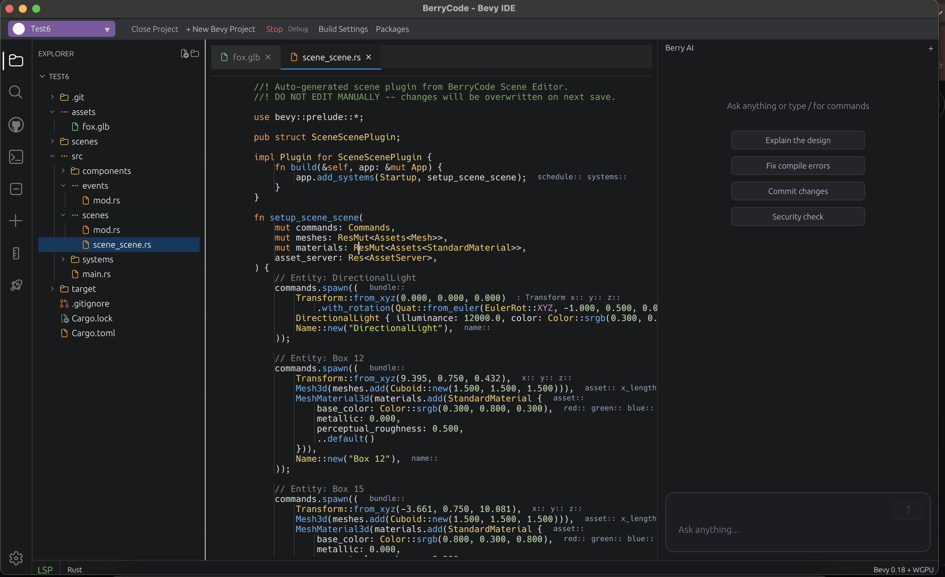945x577 pixels.
Task: Stop the running project
Action: 274,29
